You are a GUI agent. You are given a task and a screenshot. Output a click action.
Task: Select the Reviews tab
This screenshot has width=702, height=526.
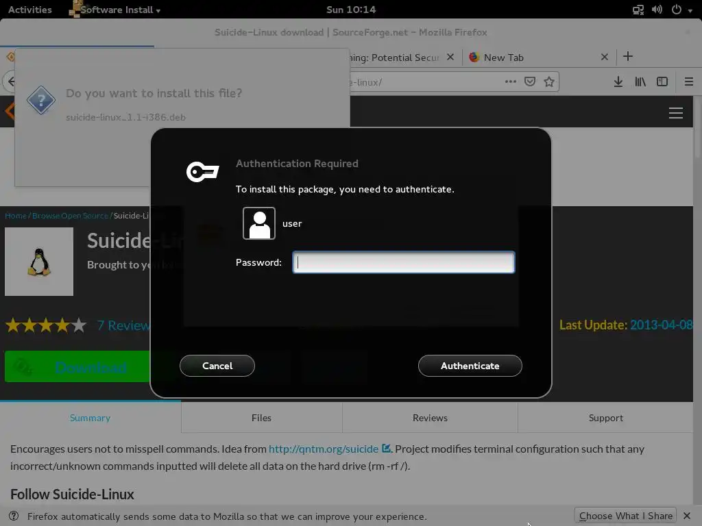[430, 418]
